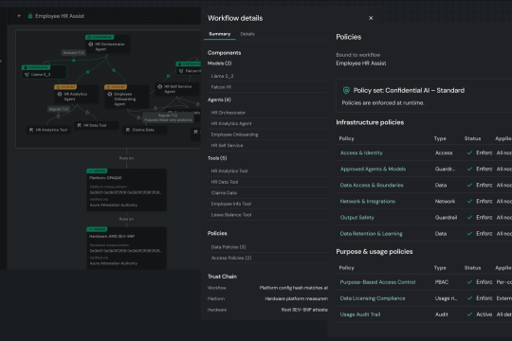Open the Usage Audit Trail policy
Screen dimensions: 512x341
click(360, 314)
